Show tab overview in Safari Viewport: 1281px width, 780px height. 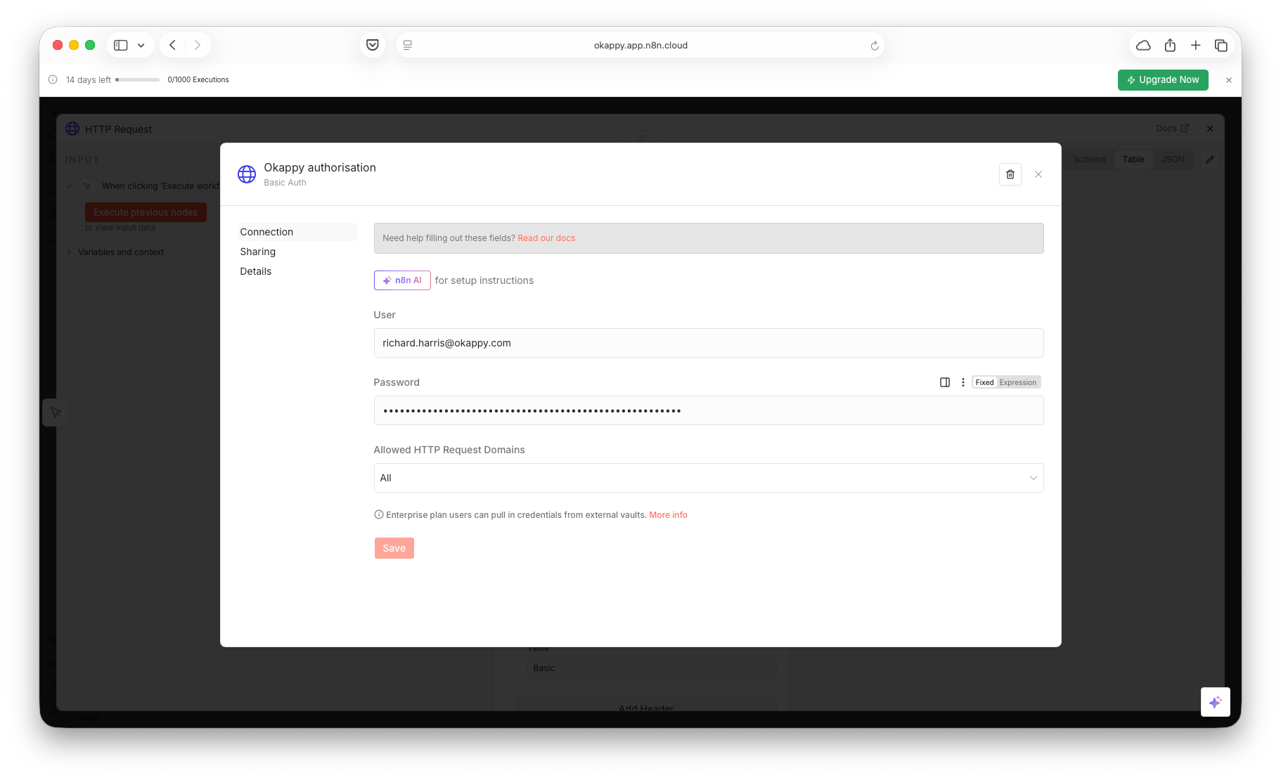(1221, 45)
